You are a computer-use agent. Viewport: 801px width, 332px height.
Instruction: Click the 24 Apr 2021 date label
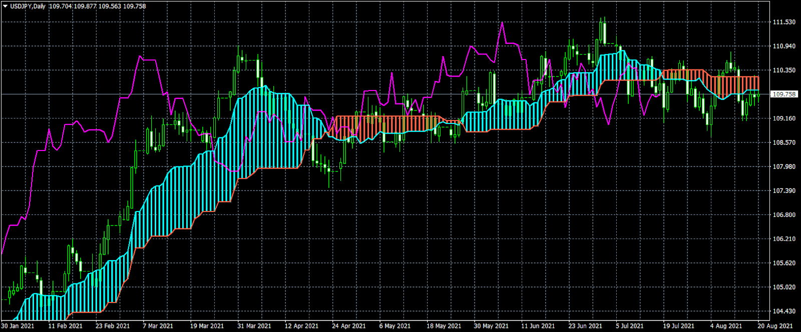349,326
